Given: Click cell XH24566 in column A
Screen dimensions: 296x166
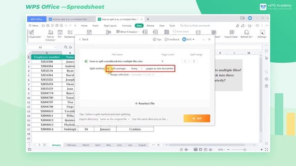Looking at the screenshot, I should click(47, 62).
